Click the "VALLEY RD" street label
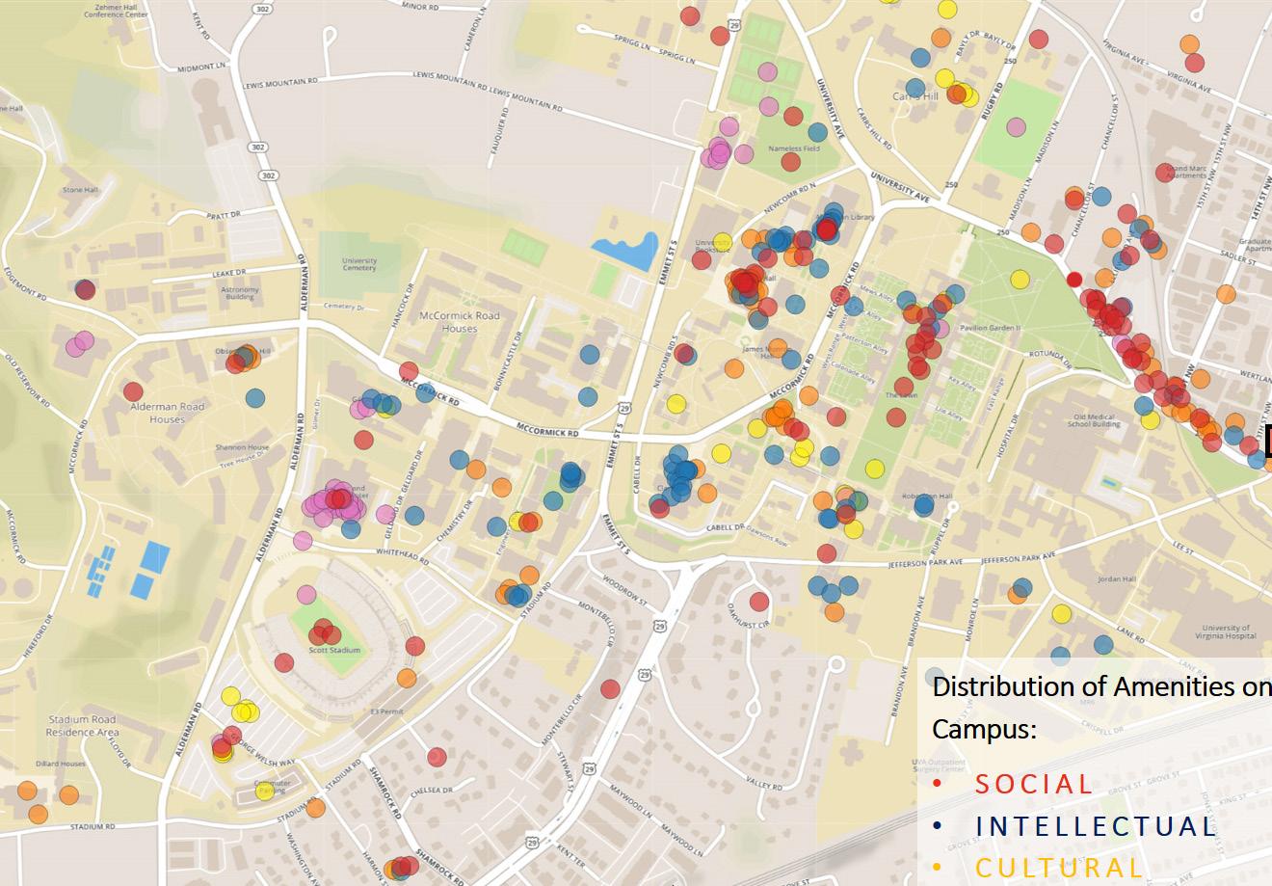1272x886 pixels. 764,786
